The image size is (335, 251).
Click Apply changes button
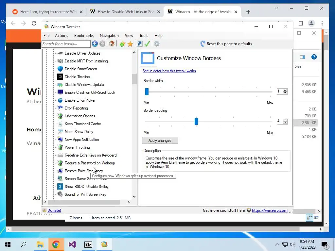tap(160, 141)
